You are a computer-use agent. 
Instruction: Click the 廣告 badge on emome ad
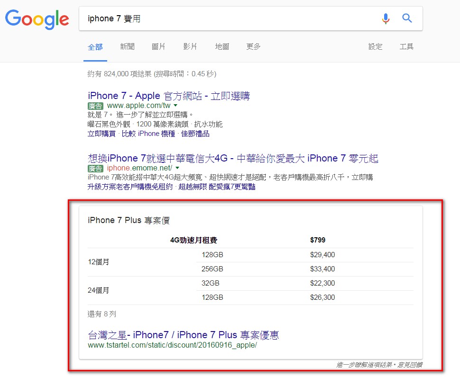(x=95, y=169)
